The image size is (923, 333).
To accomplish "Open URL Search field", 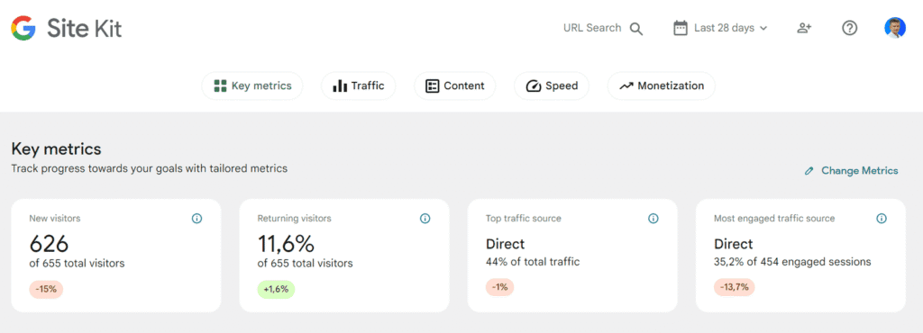I will 603,28.
